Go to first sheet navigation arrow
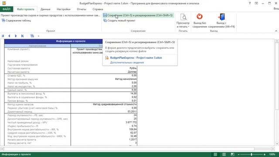This screenshot has height=157, width=279. coord(3,36)
